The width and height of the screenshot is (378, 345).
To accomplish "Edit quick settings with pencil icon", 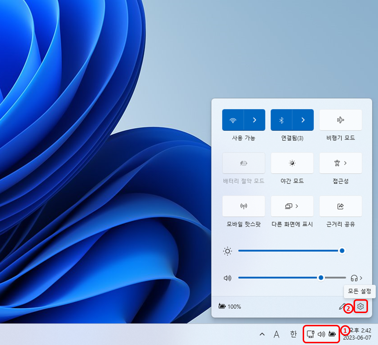I will [342, 306].
